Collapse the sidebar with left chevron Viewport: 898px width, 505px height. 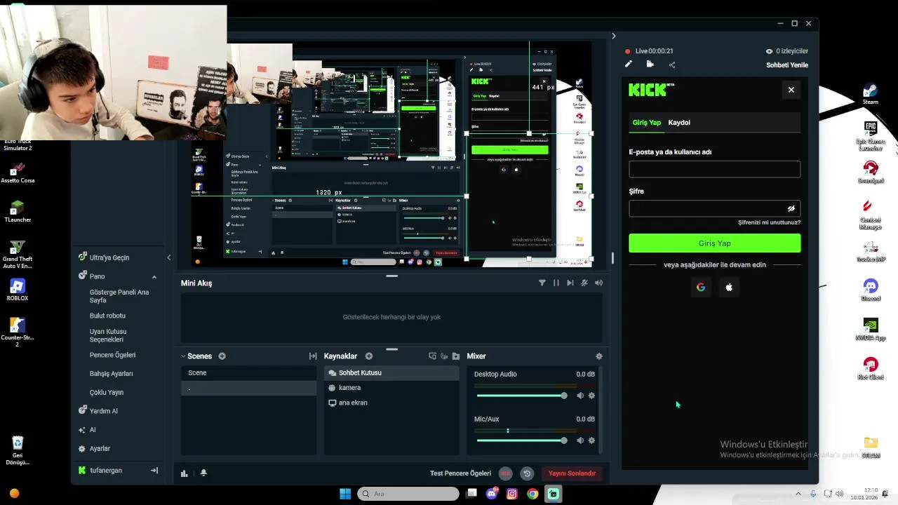click(x=168, y=257)
